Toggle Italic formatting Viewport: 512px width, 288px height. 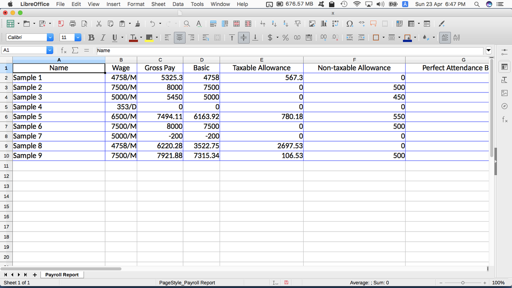tap(103, 38)
